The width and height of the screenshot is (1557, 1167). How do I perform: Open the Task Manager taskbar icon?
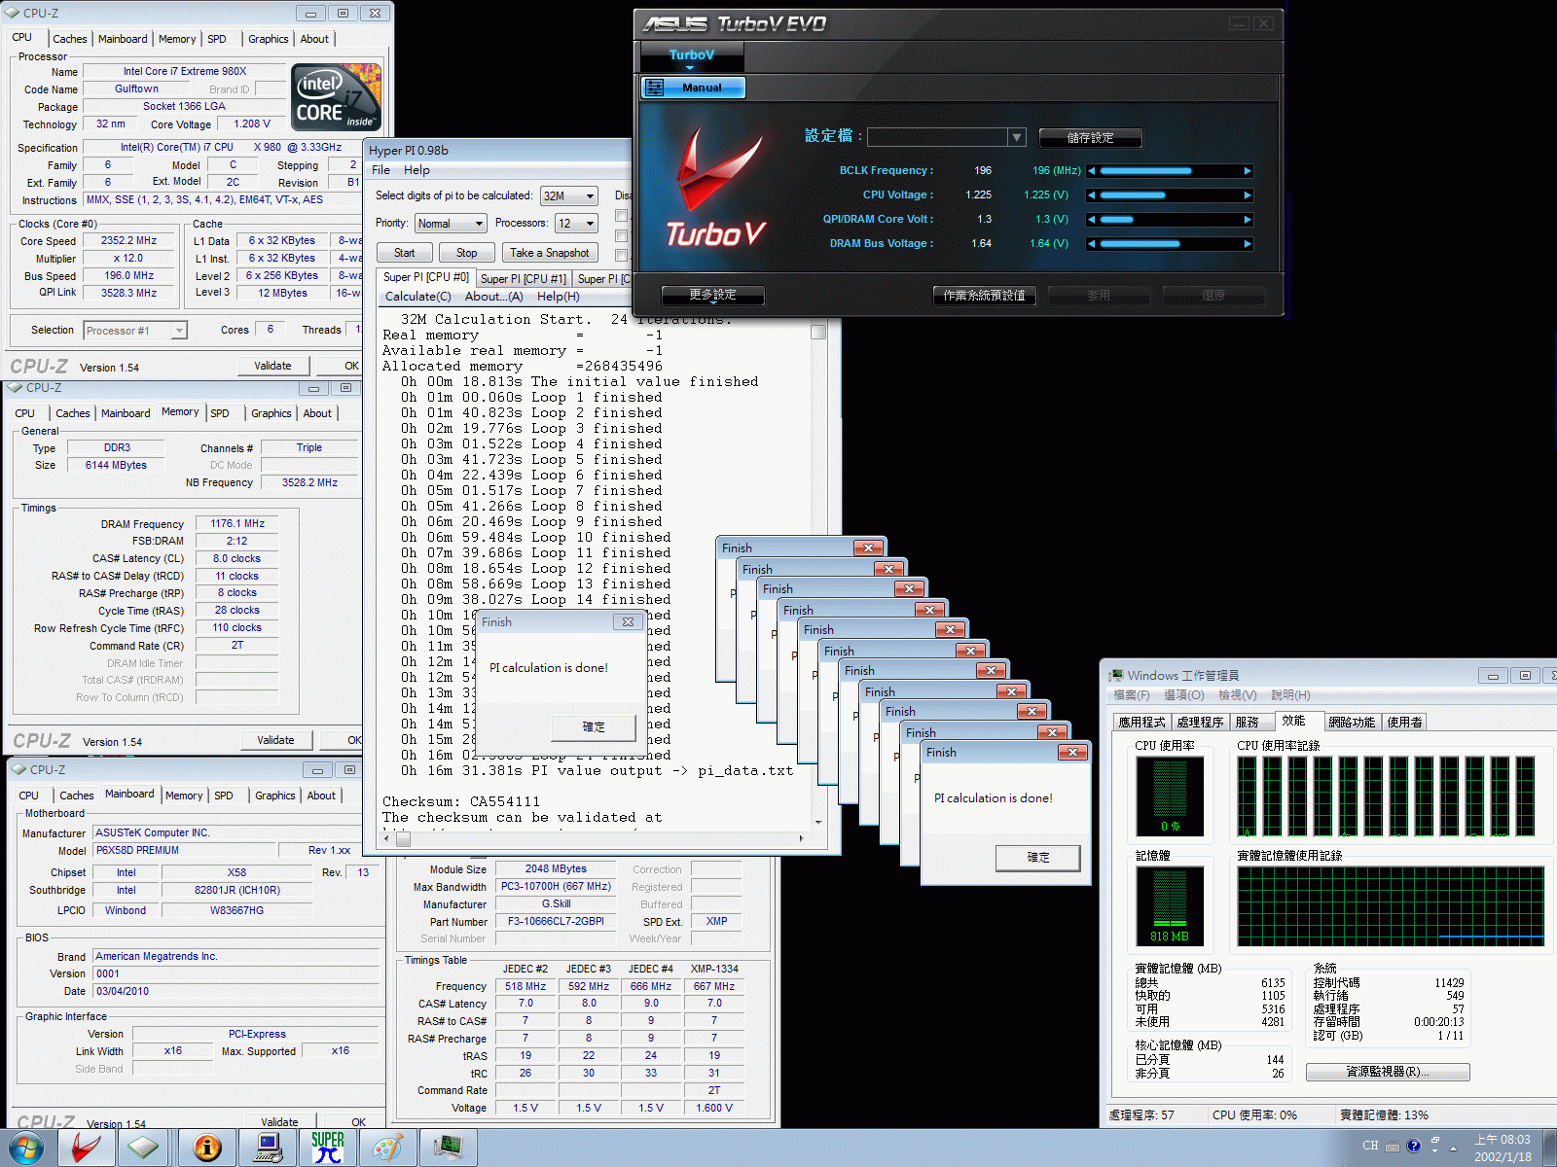(449, 1148)
